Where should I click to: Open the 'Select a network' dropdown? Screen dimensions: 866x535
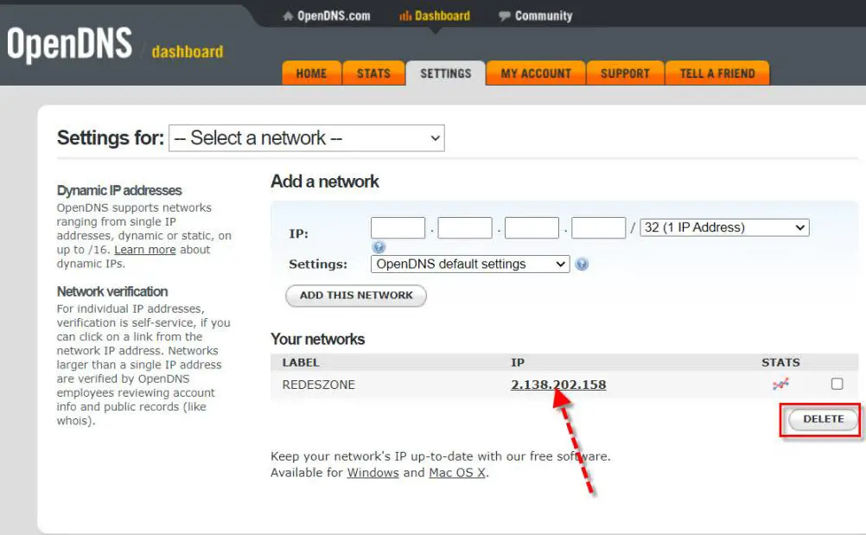pos(307,138)
